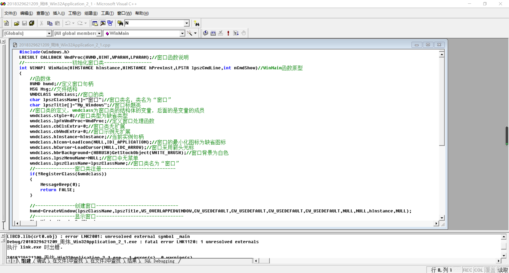Click the code editor scroll right arrow
Image resolution: width=509 pixels, height=273 pixels.
coord(436,223)
